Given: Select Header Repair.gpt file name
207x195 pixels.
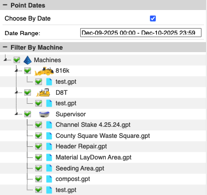Looking at the screenshot, I should [x=81, y=146].
